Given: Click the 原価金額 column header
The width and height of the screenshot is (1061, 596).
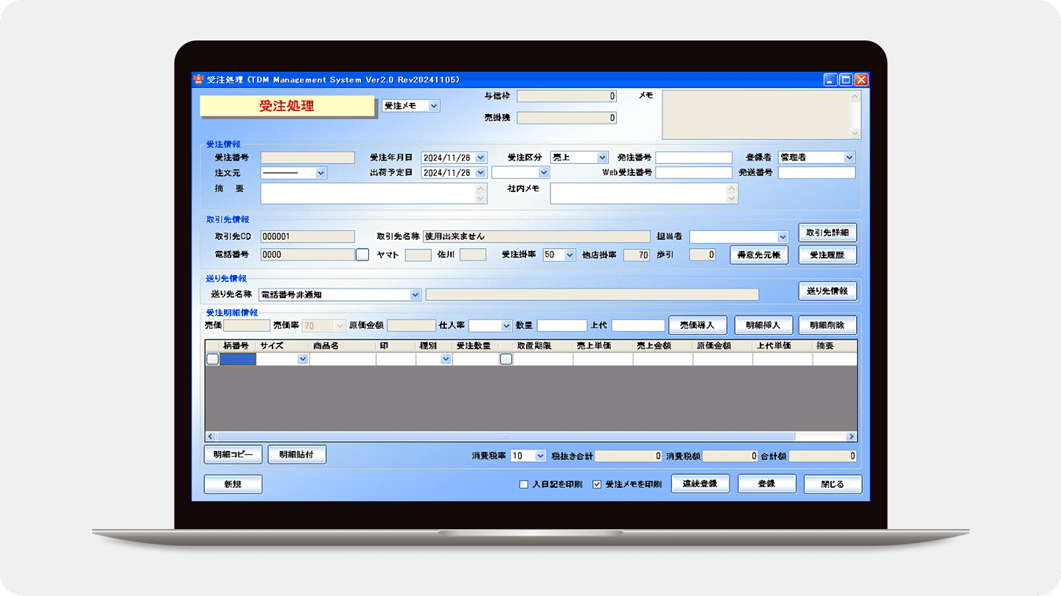Looking at the screenshot, I should click(x=723, y=346).
